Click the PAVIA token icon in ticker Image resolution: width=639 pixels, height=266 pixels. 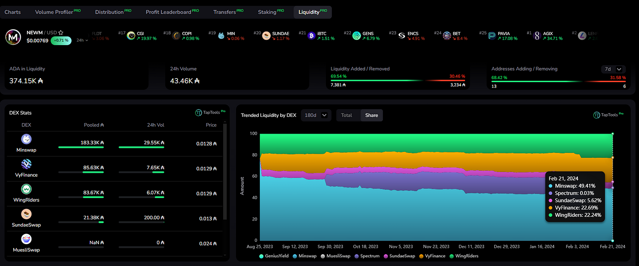pyautogui.click(x=492, y=36)
